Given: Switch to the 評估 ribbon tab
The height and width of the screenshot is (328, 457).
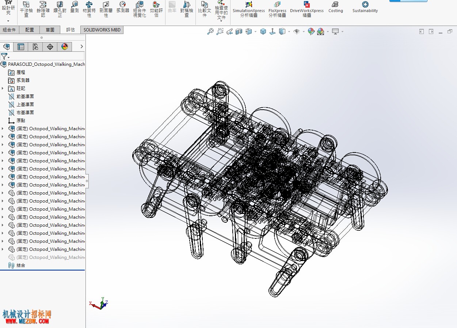Looking at the screenshot, I should 71,30.
